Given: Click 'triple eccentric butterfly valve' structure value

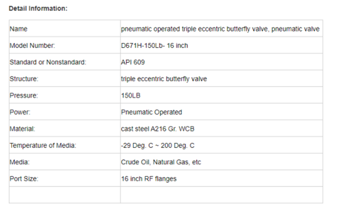Looking at the screenshot, I should pos(164,79).
